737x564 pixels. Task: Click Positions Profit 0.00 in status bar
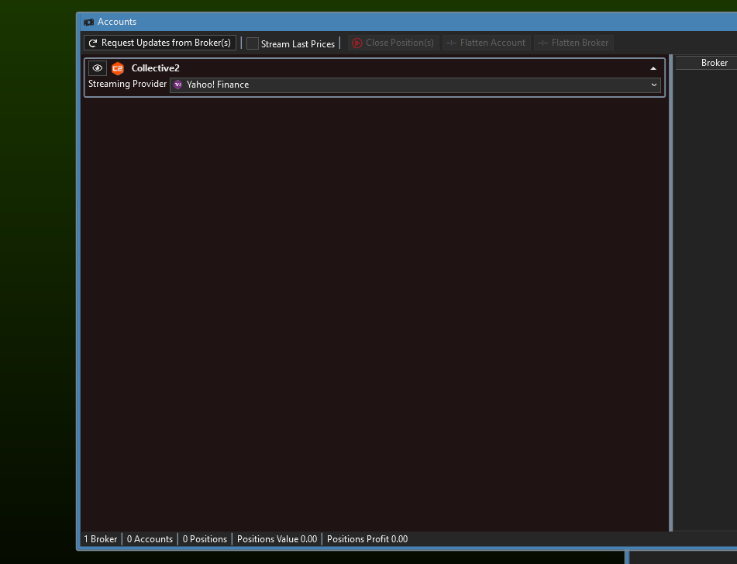click(x=367, y=539)
